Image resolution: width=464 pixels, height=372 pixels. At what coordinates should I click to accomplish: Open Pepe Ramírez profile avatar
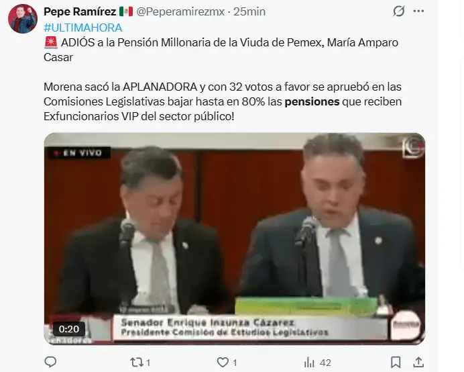click(x=23, y=18)
